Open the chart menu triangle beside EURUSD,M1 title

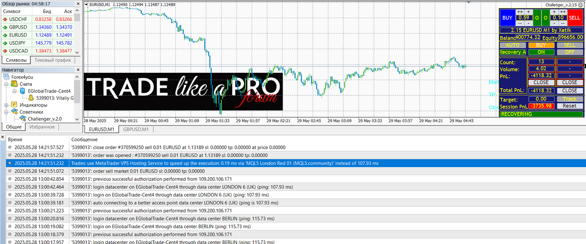tap(87, 4)
